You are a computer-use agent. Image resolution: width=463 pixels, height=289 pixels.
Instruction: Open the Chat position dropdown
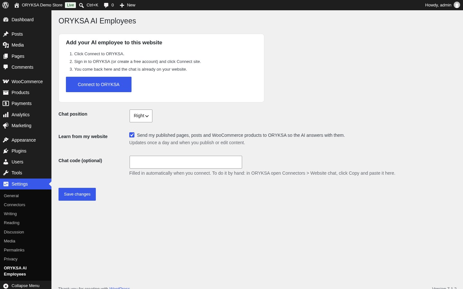coord(141,116)
